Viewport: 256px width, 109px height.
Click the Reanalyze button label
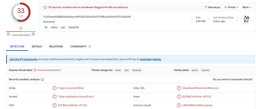(x=214, y=7)
